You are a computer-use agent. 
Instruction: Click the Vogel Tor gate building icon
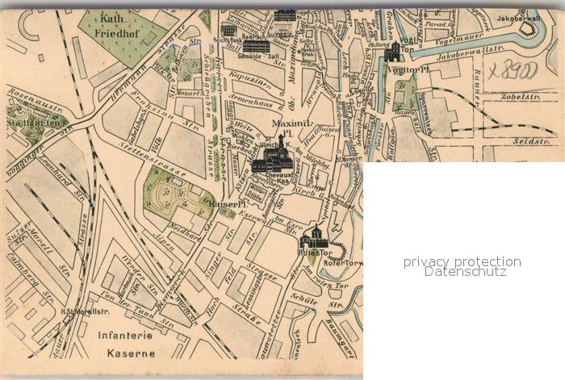click(x=393, y=52)
